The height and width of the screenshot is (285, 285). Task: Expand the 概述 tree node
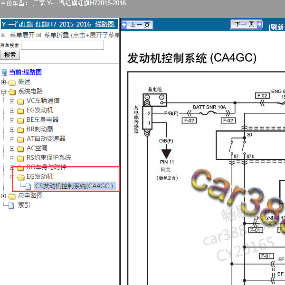[3, 82]
